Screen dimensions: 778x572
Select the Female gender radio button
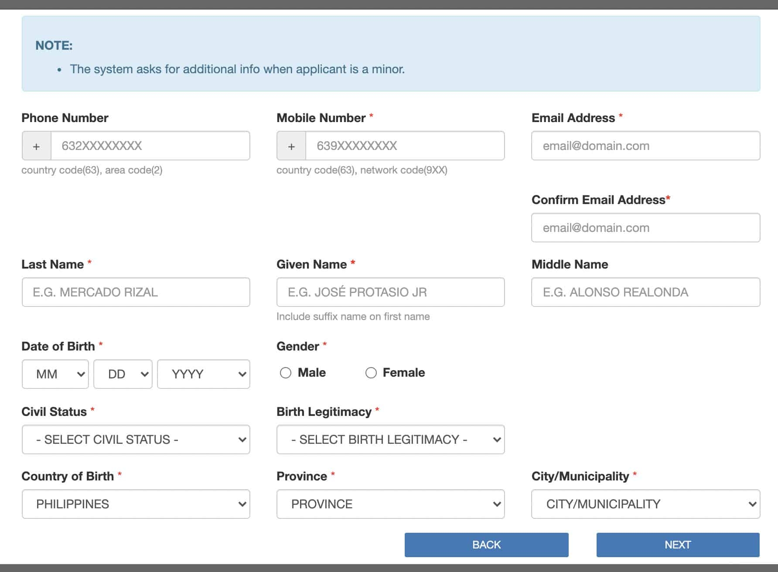click(x=372, y=373)
